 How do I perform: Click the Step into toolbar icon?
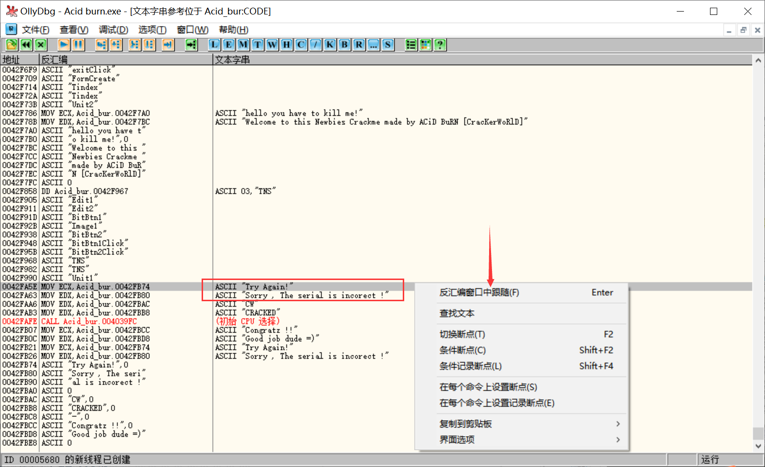(101, 45)
